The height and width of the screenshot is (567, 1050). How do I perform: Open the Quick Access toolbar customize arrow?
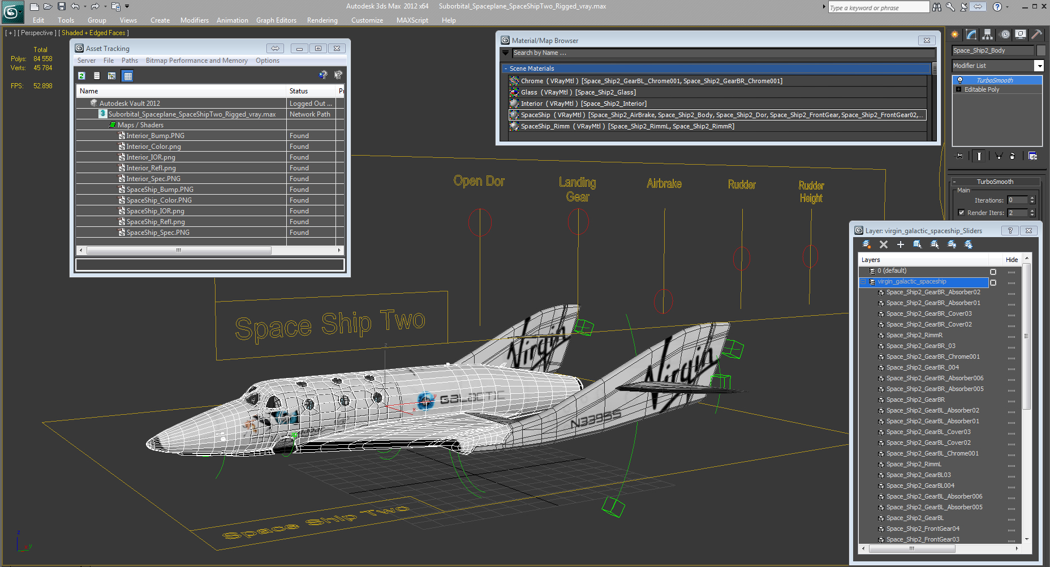[127, 7]
